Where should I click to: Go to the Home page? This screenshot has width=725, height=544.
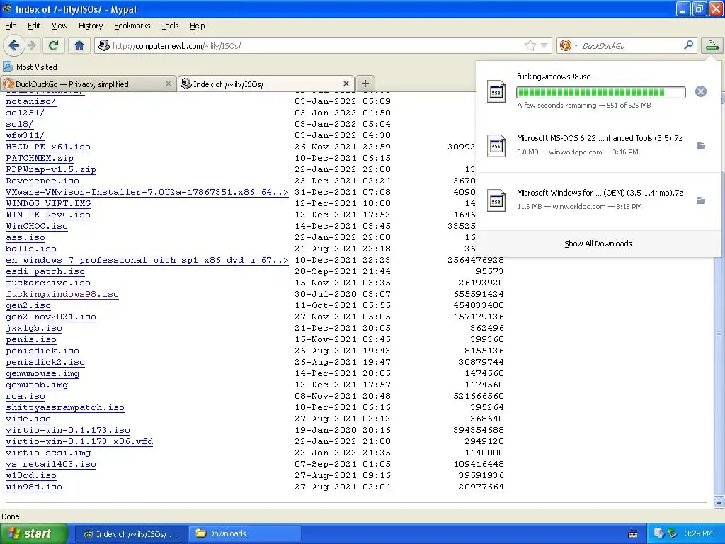[79, 45]
